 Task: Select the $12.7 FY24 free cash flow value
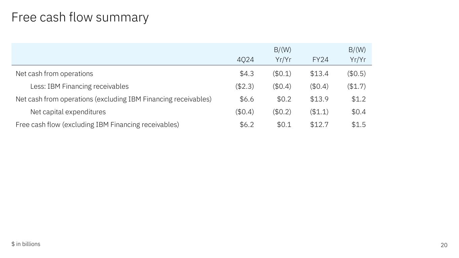point(319,125)
